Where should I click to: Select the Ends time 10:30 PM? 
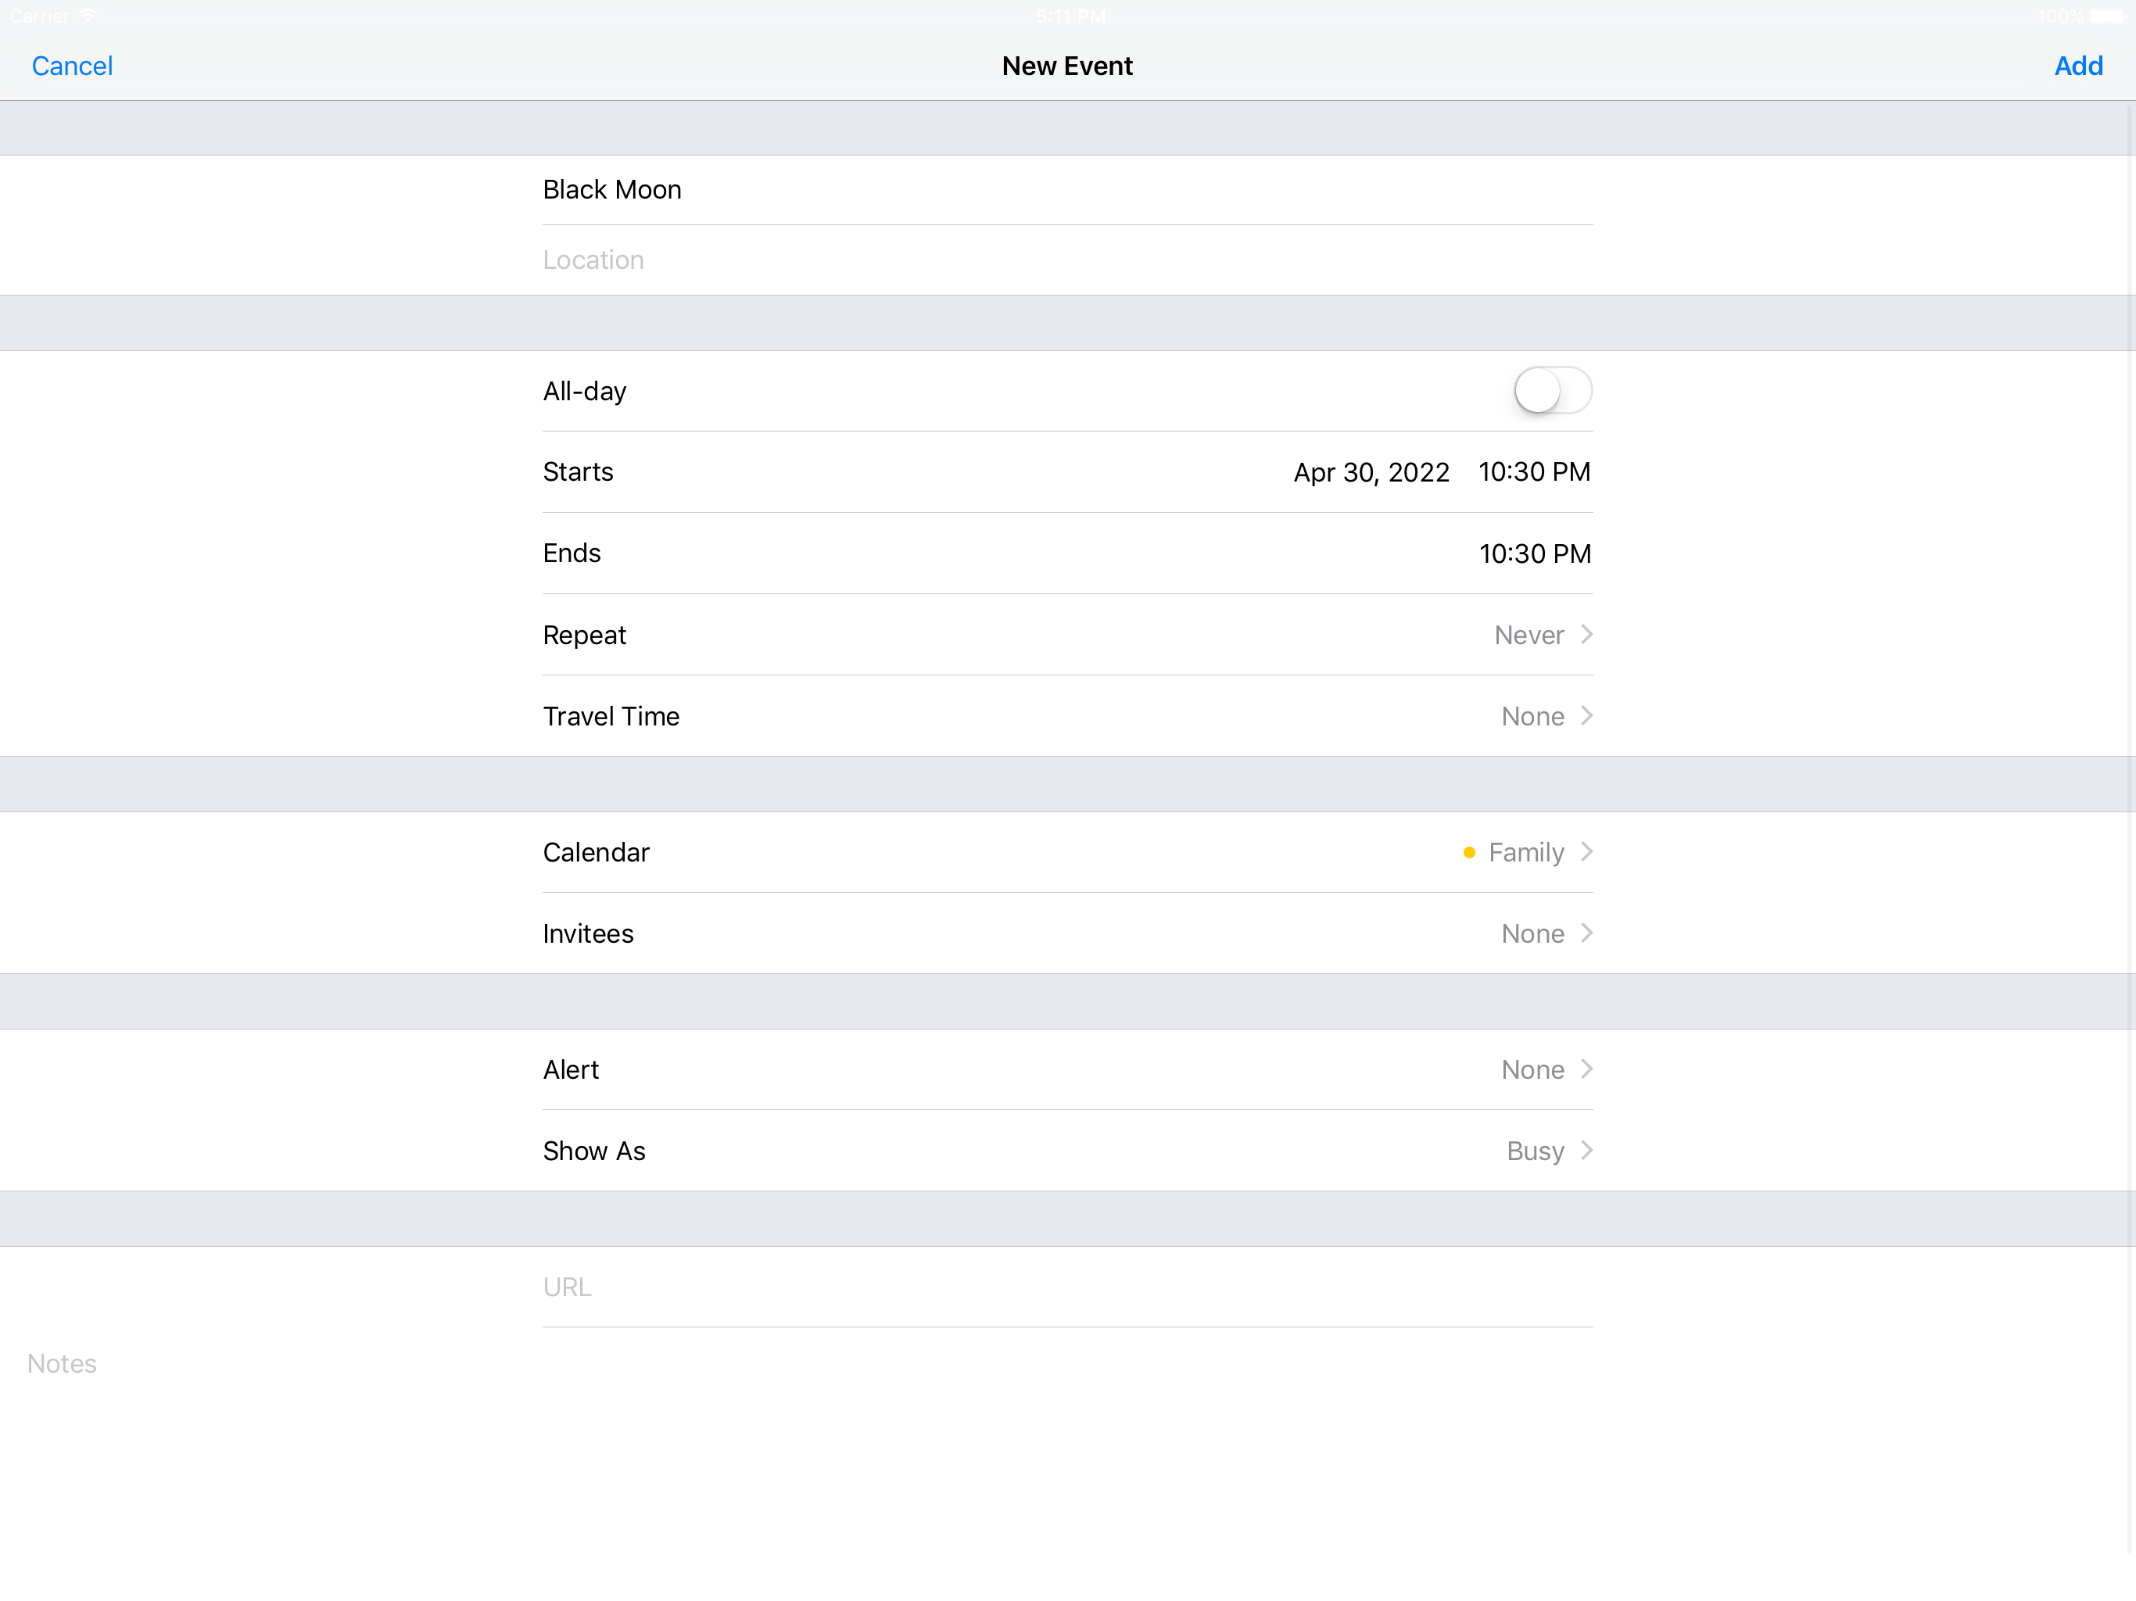[x=1533, y=553]
